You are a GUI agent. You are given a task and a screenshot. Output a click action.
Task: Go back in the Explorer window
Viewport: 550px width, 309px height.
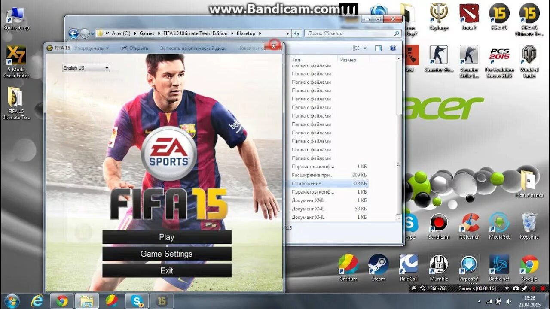tap(73, 33)
